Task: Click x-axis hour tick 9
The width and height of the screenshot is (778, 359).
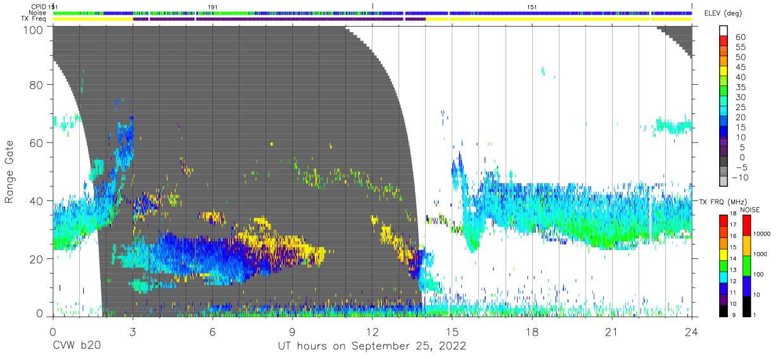Action: point(293,332)
